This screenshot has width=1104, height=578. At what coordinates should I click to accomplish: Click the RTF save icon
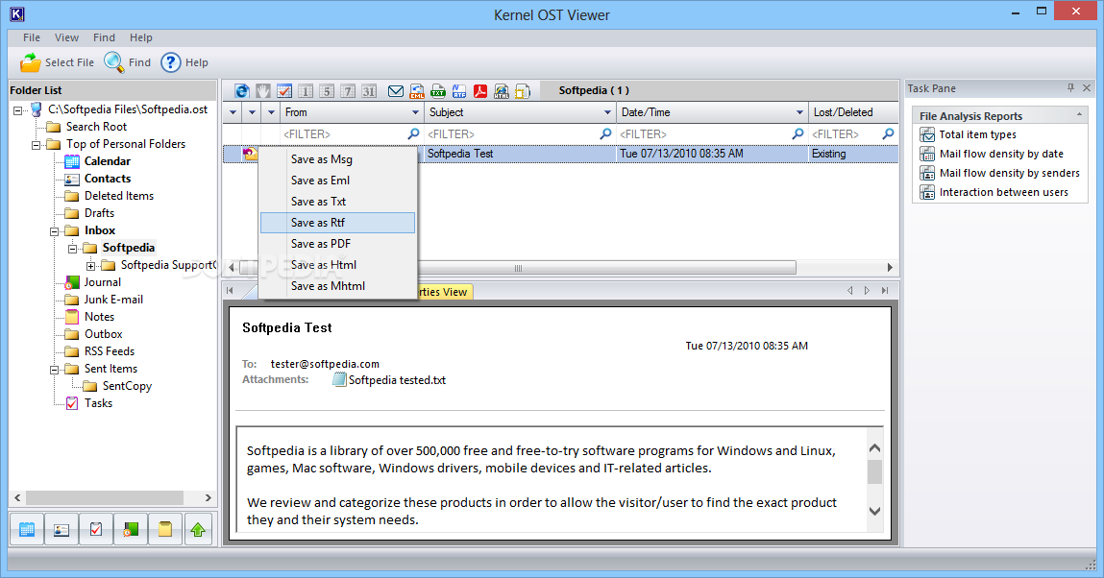click(x=459, y=90)
